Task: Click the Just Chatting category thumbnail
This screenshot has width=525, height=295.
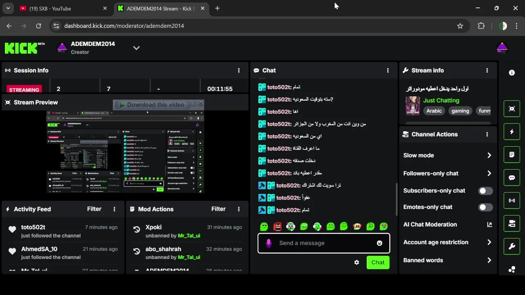Action: point(413,106)
